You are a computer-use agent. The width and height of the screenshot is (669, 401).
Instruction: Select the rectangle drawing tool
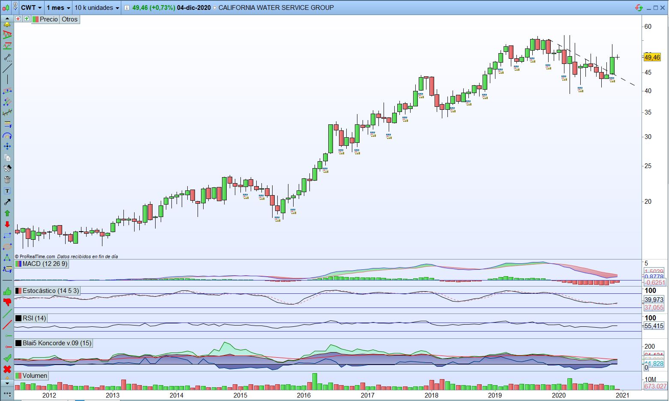[7, 235]
